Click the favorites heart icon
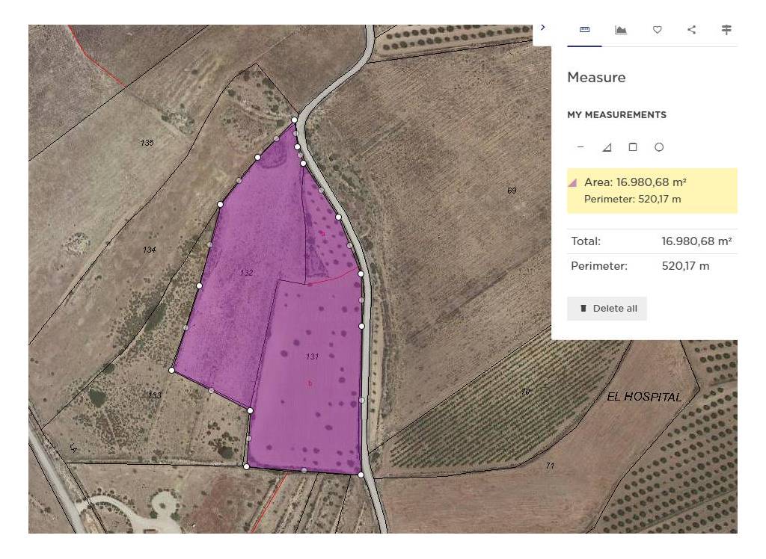This screenshot has height=559, width=766. coord(656,29)
